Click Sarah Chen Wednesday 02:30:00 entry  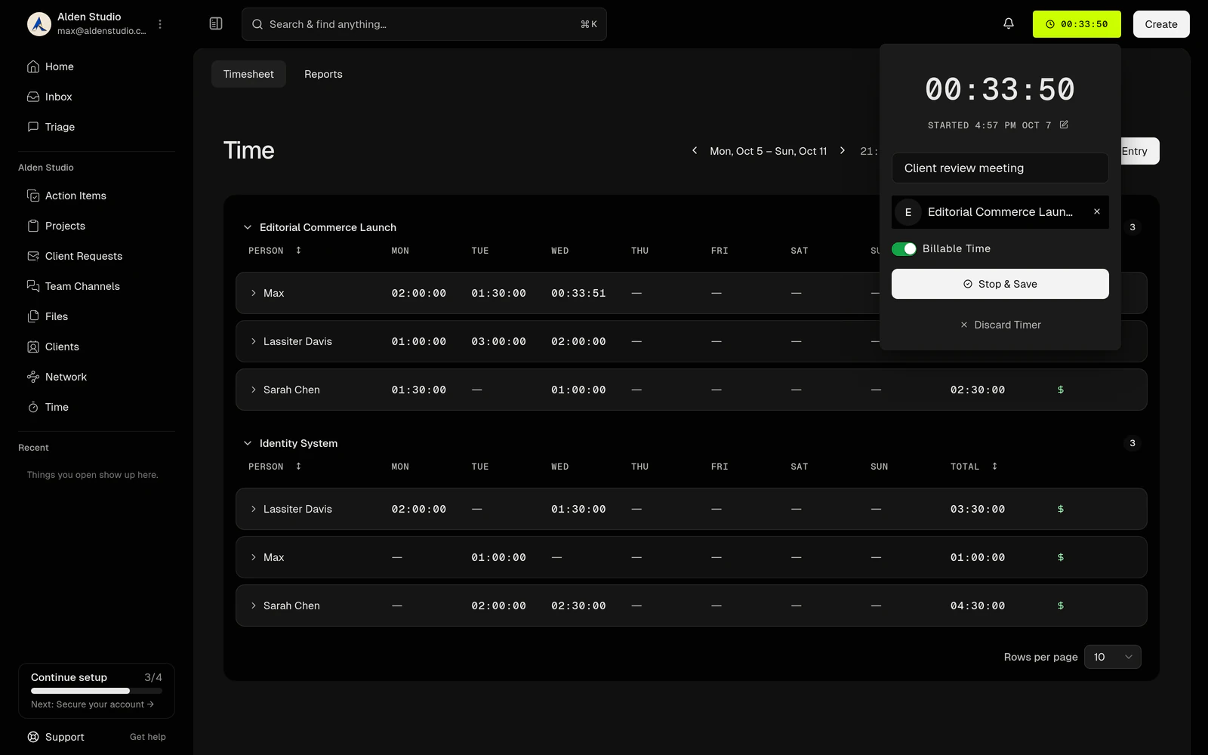578,606
